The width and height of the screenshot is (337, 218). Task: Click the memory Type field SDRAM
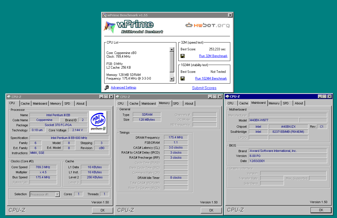pos(147,114)
